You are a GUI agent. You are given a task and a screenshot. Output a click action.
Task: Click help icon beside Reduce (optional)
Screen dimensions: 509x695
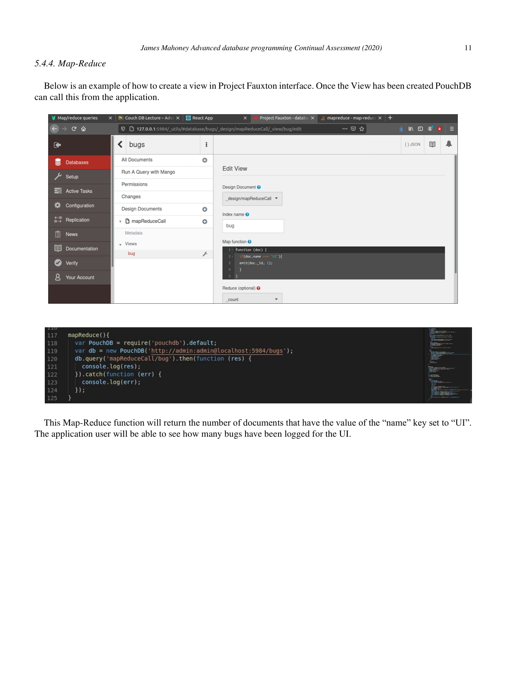[259, 288]
